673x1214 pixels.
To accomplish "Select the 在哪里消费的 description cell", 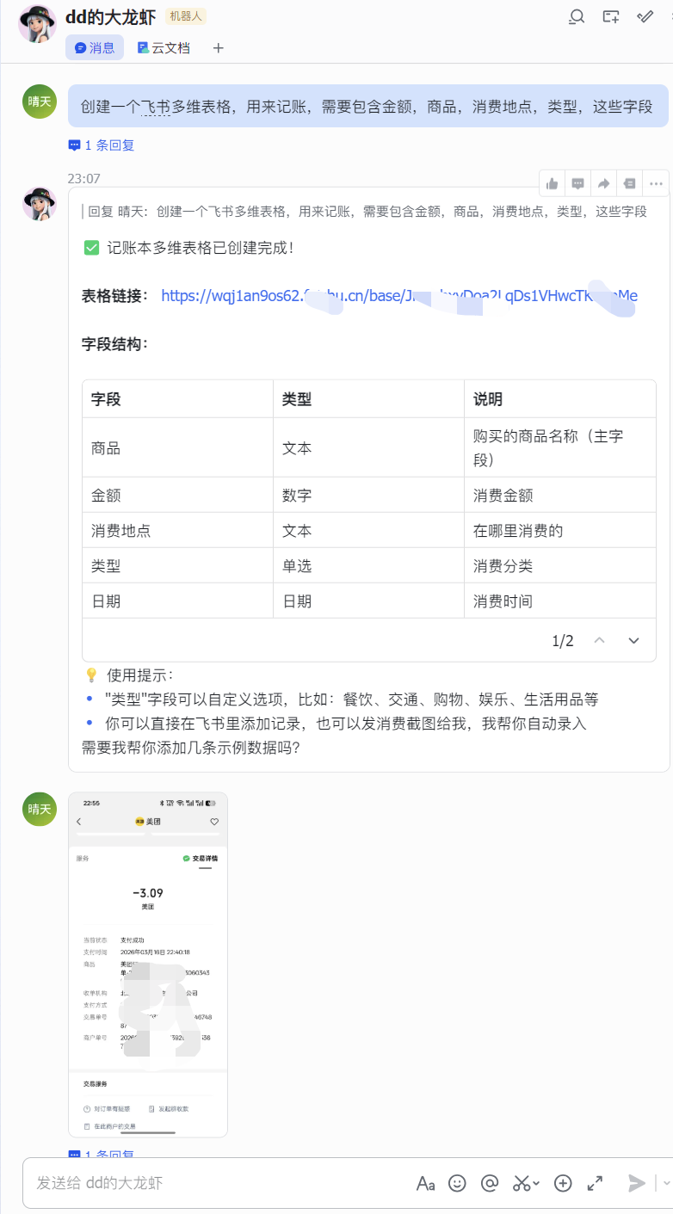I will pyautogui.click(x=560, y=531).
